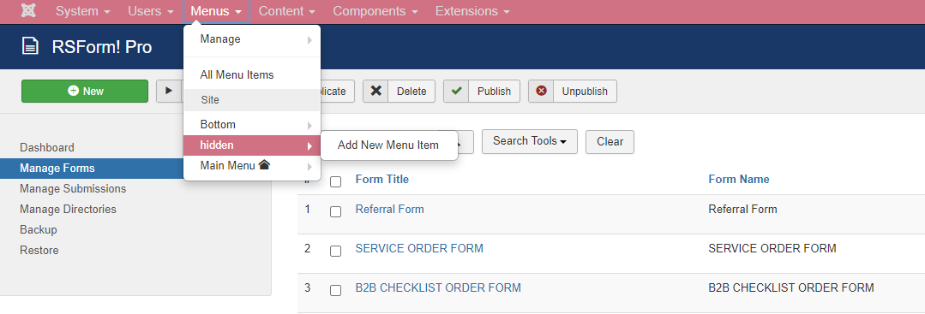Image resolution: width=925 pixels, height=314 pixels.
Task: Click the Clear button
Action: click(610, 141)
